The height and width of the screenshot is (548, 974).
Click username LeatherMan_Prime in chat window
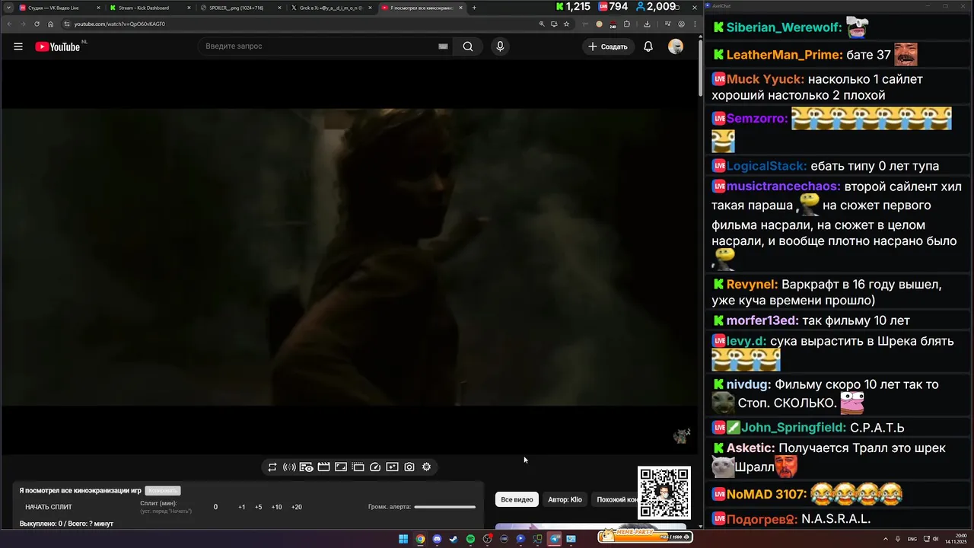tap(785, 55)
